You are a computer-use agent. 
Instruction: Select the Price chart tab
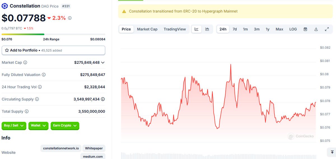point(126,29)
